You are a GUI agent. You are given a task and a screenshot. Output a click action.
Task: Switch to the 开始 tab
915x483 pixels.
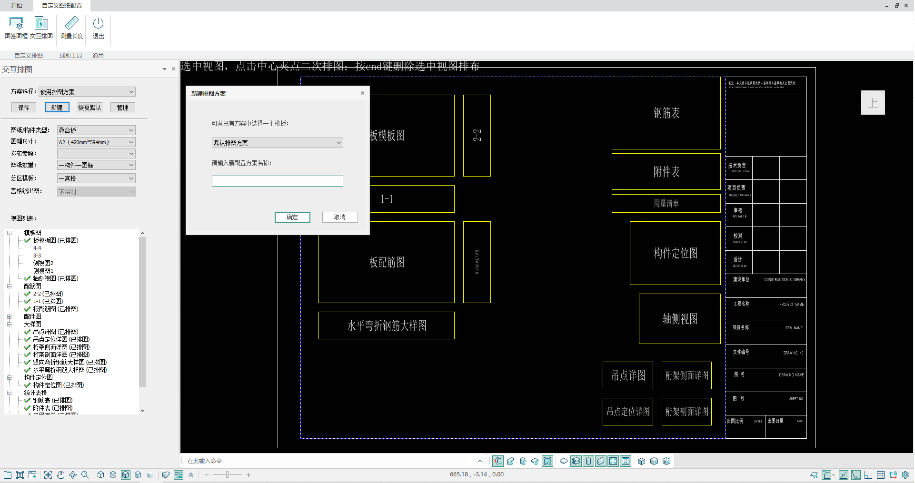17,6
